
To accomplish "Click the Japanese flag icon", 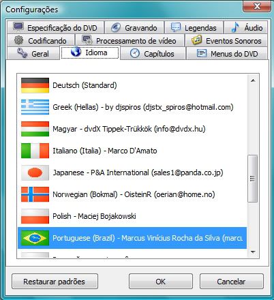I will pos(35,172).
